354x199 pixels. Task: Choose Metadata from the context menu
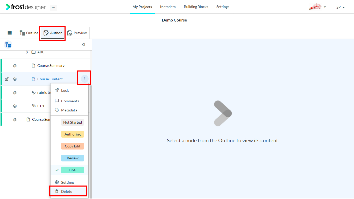[x=69, y=110]
